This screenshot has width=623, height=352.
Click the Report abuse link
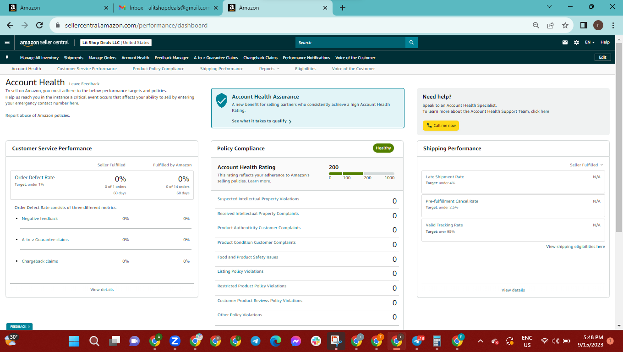[18, 115]
